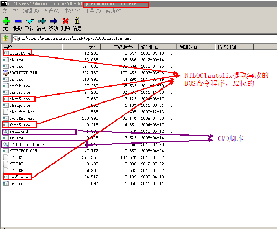Click the red Delete (删除) toolbar icon
The image size is (280, 229).
(x=65, y=21)
